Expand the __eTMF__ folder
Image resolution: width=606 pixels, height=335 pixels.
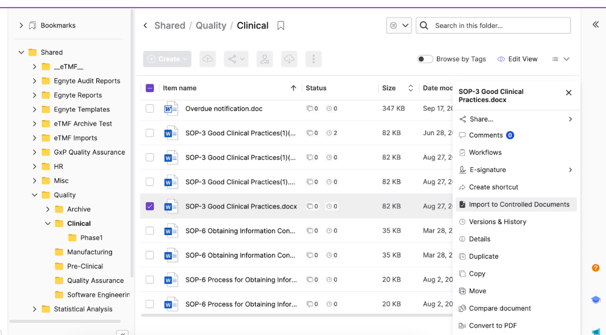coord(35,67)
